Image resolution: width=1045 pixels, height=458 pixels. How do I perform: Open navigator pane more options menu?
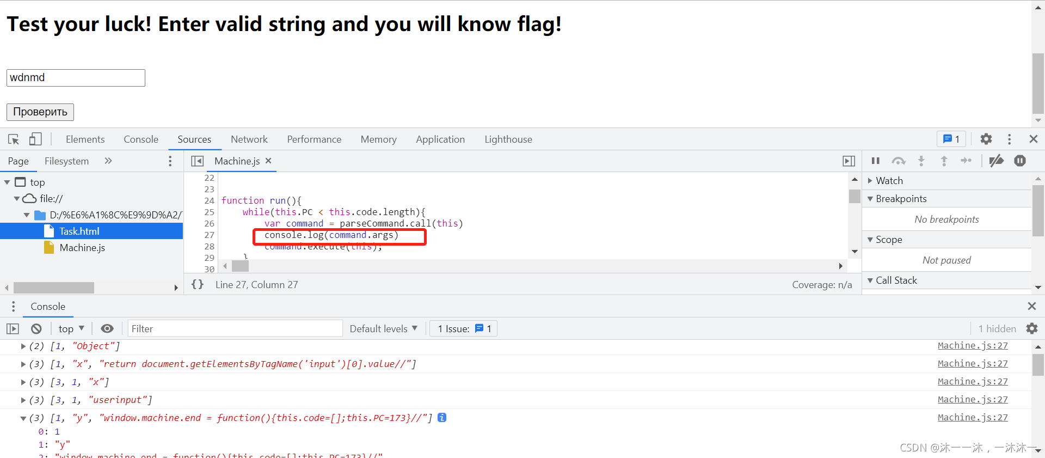(x=170, y=161)
